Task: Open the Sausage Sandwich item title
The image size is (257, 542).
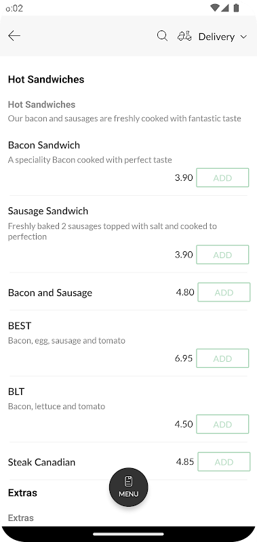Action: (48, 211)
